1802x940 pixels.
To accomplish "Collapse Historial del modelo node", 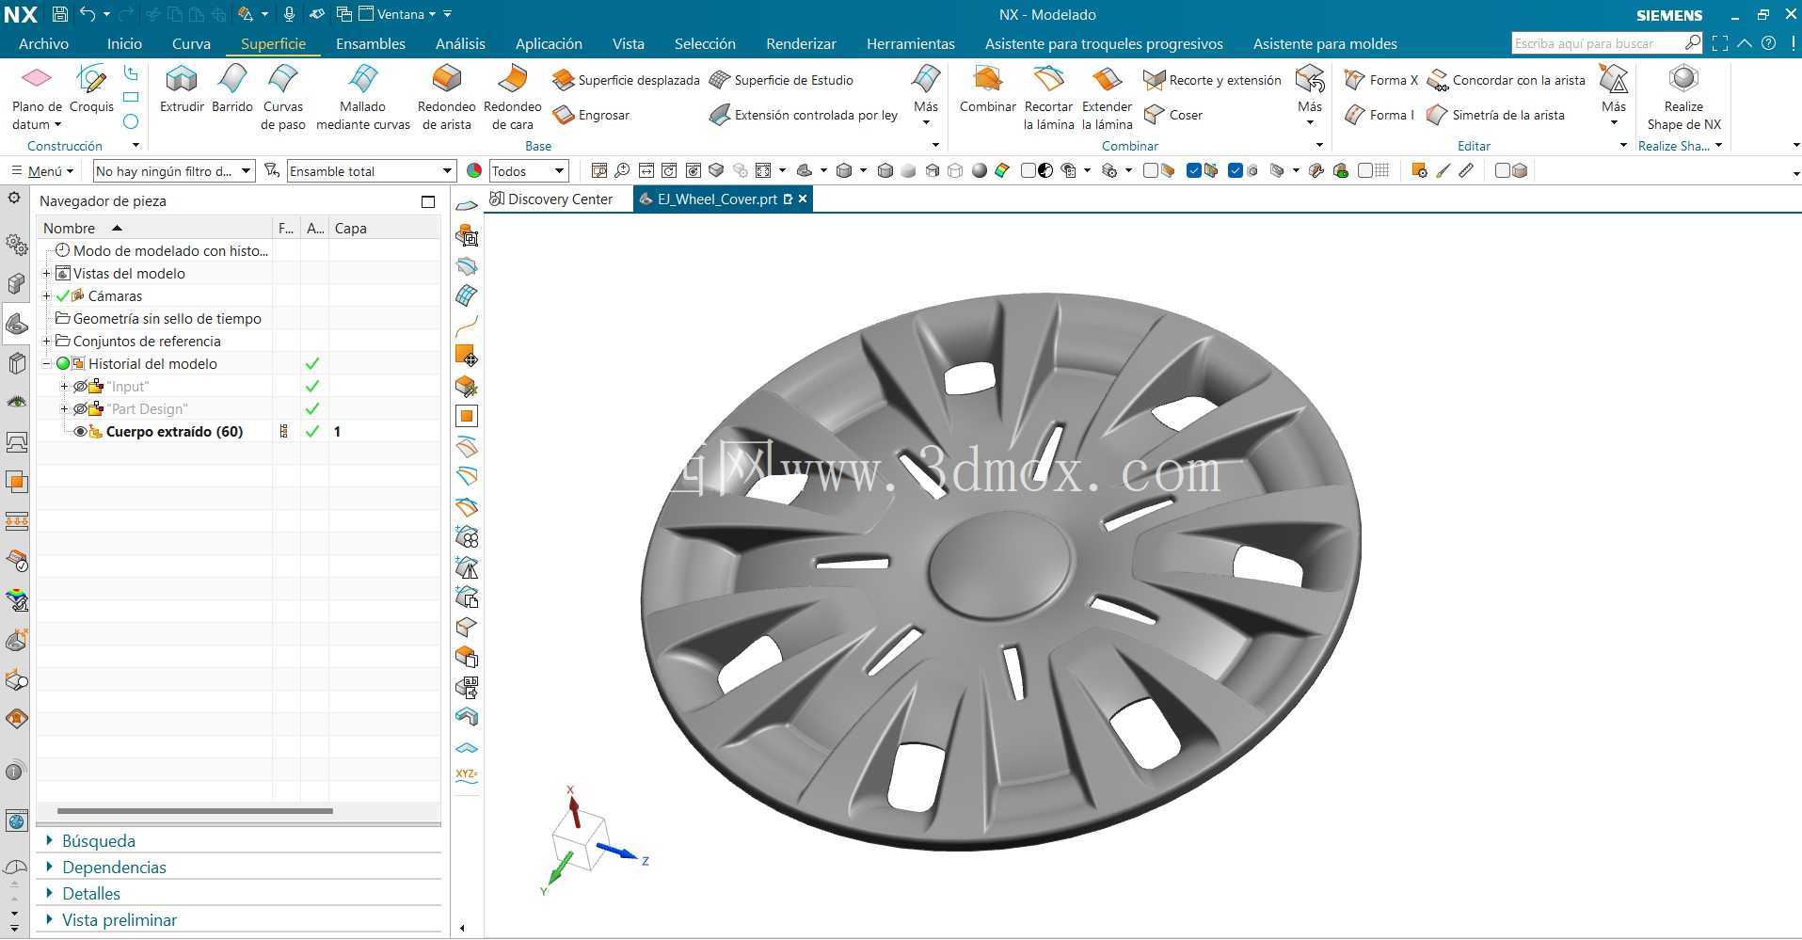I will coord(46,364).
